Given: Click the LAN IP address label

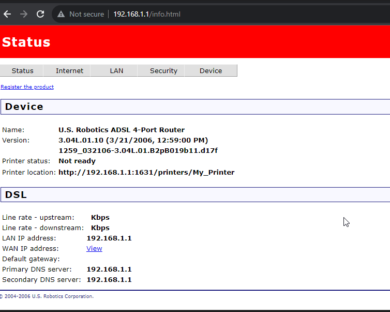Looking at the screenshot, I should tap(29, 238).
